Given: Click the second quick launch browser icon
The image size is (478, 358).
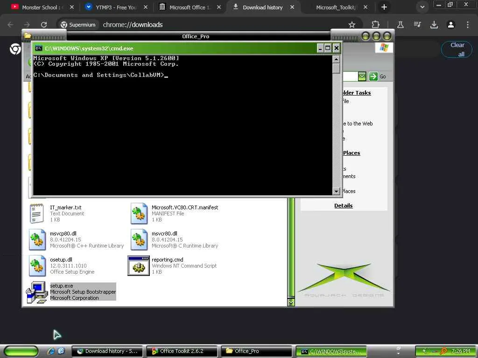Looking at the screenshot, I should [61, 351].
